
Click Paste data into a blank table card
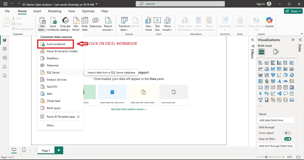tap(143, 95)
